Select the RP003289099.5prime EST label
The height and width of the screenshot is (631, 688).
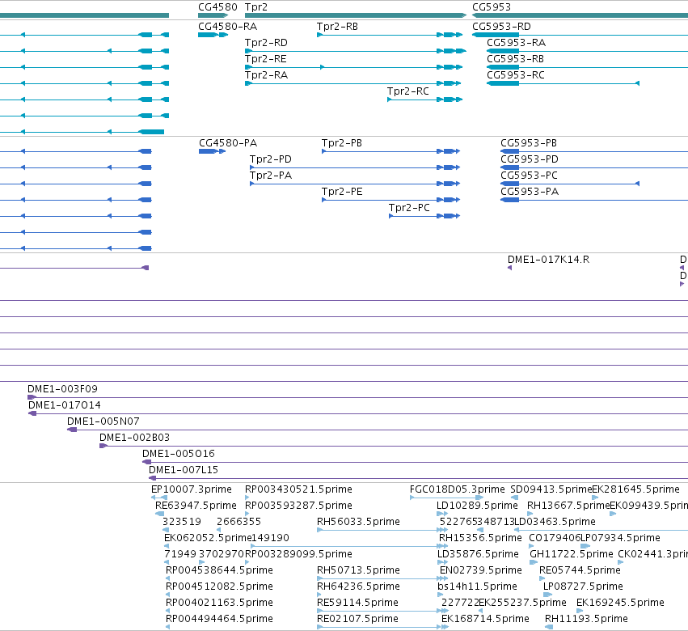(x=298, y=554)
